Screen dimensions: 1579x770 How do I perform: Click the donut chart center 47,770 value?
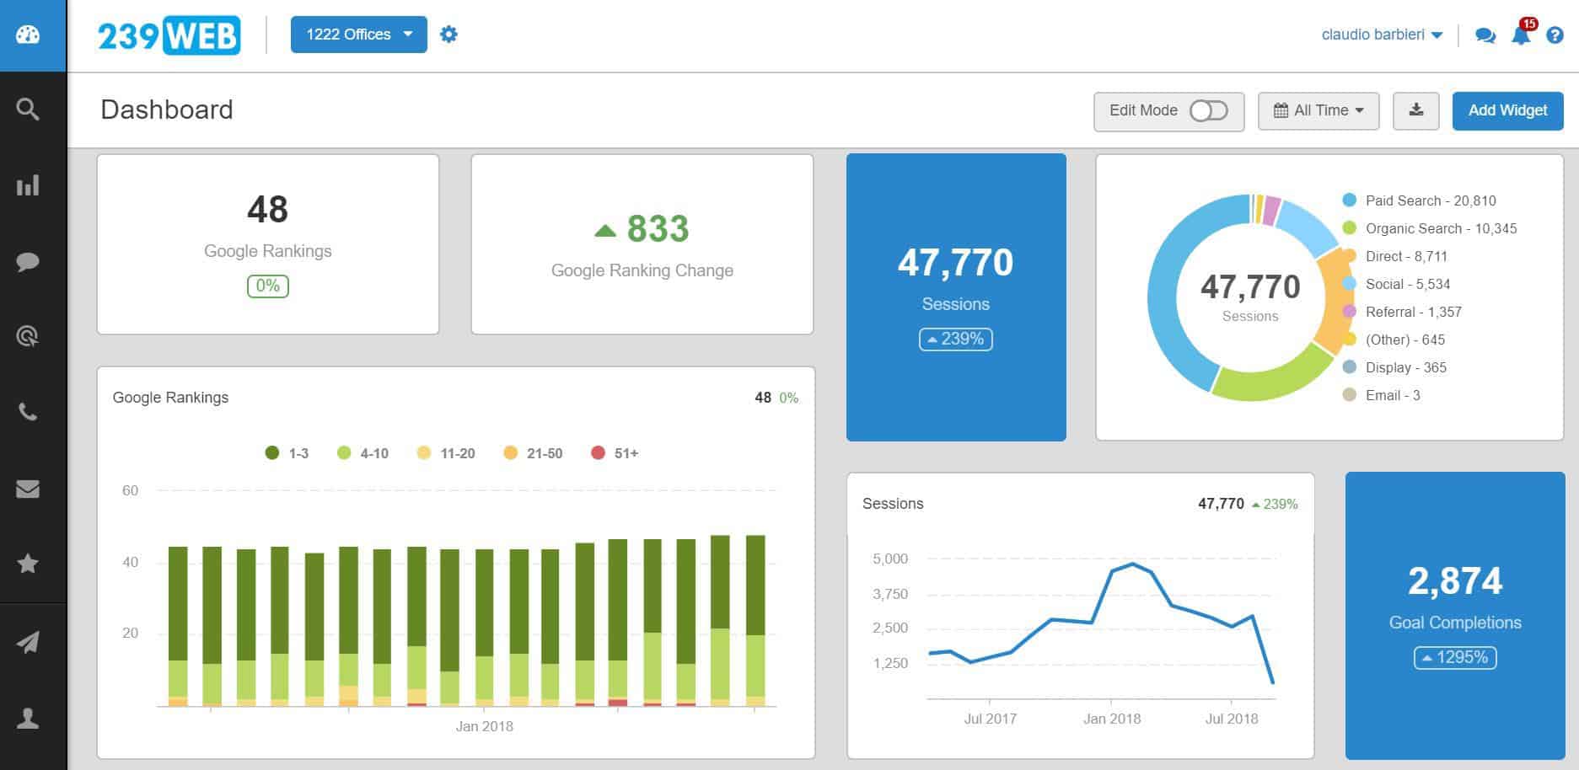tap(1250, 287)
